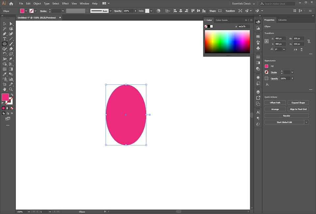Toggle constrain width and height proportions
This screenshot has height=214, width=316.
pos(309,41)
